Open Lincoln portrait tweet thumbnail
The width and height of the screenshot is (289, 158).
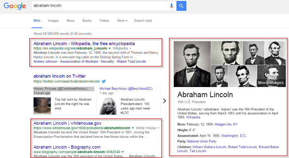point(108,106)
